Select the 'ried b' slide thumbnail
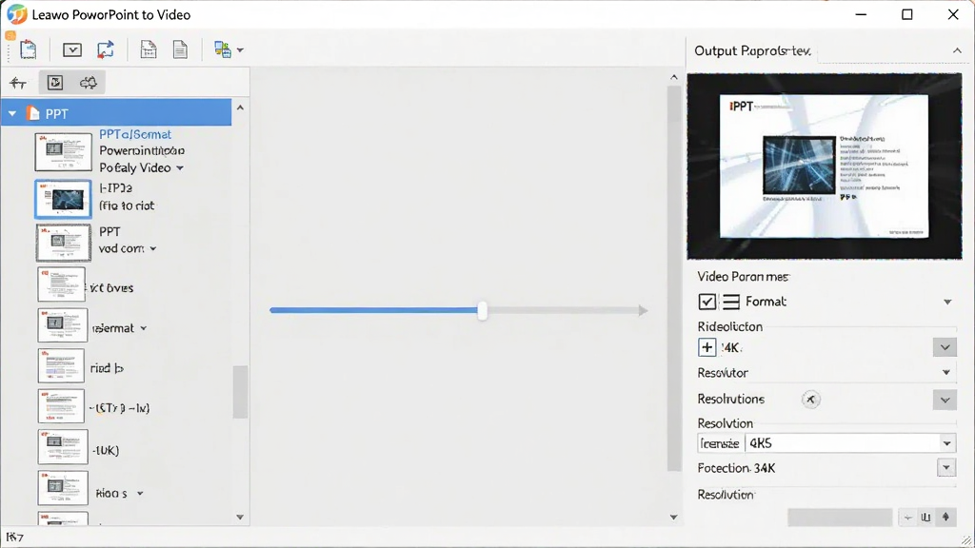This screenshot has width=975, height=548. (x=61, y=365)
